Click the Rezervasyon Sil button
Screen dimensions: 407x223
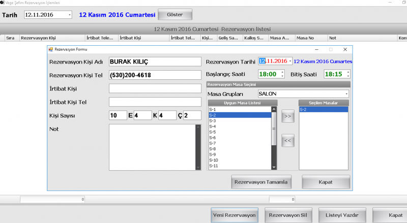(288, 215)
